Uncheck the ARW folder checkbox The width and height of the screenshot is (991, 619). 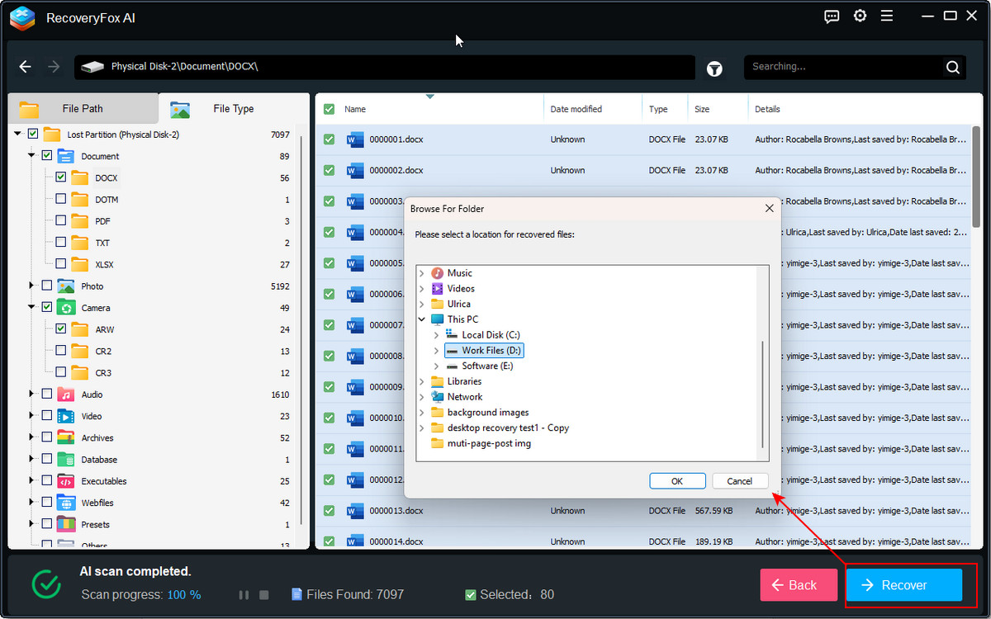pyautogui.click(x=61, y=329)
